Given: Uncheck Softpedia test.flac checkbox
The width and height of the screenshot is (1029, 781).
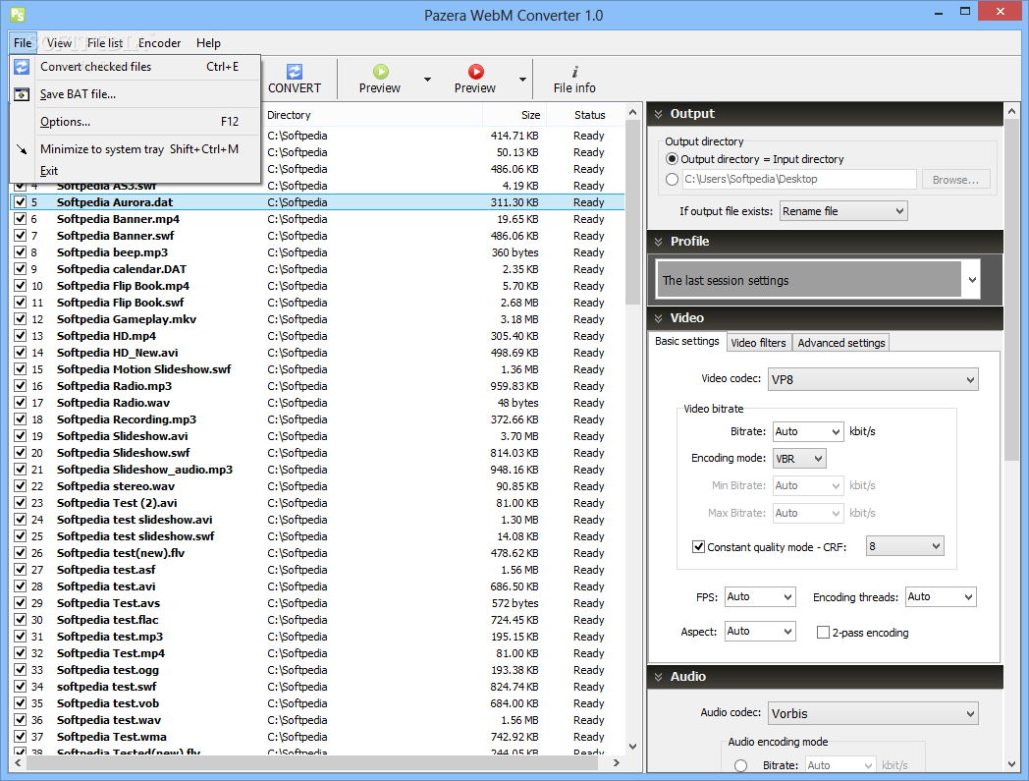Looking at the screenshot, I should [21, 620].
